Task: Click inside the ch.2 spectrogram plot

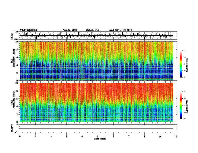Action: (x=96, y=102)
